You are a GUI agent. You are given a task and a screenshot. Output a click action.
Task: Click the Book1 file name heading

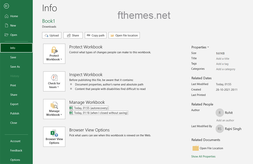[x=49, y=21]
